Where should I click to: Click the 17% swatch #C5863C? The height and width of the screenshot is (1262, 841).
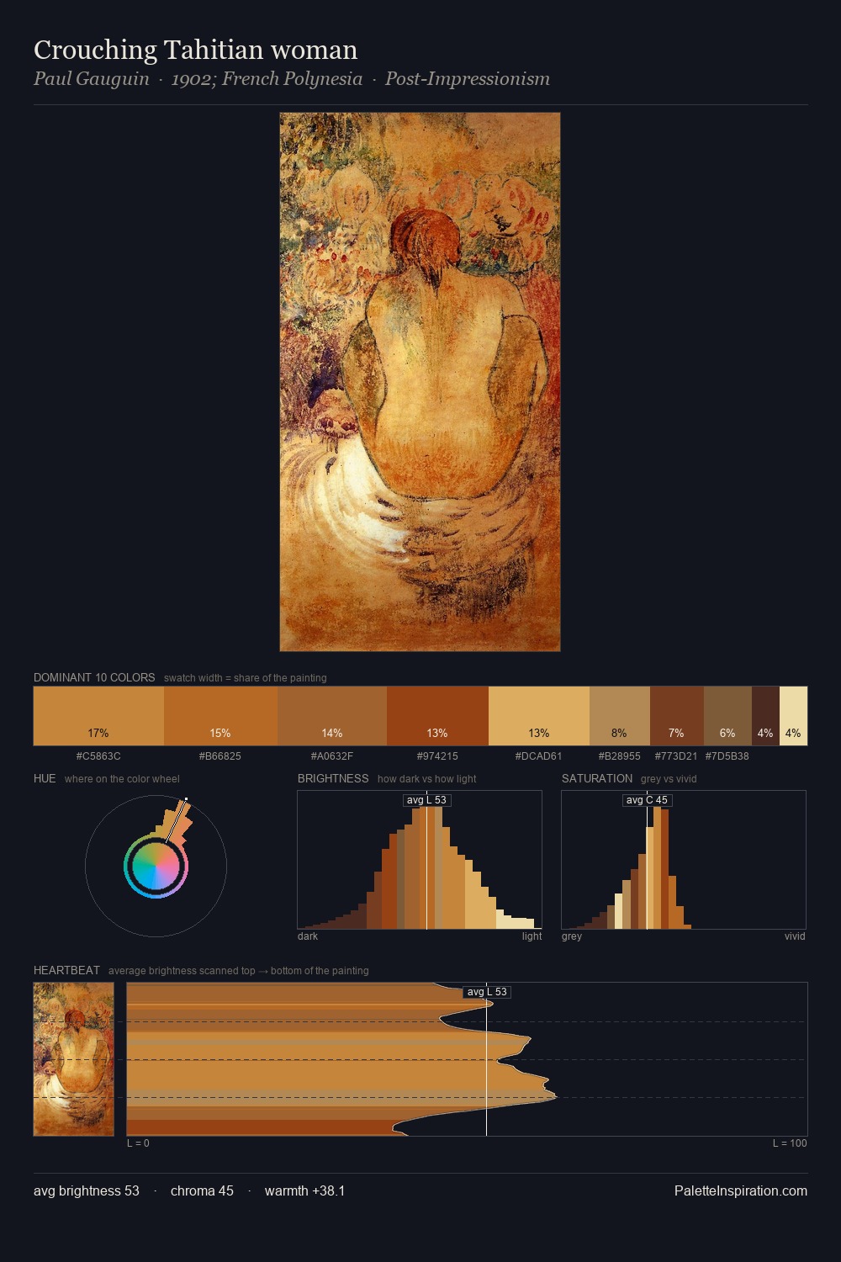point(98,716)
